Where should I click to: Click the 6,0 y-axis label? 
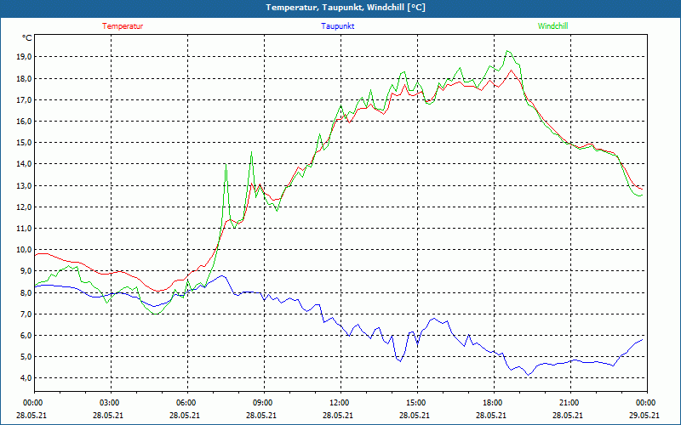pos(26,335)
